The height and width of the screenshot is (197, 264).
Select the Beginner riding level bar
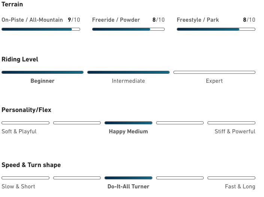[x=42, y=72]
